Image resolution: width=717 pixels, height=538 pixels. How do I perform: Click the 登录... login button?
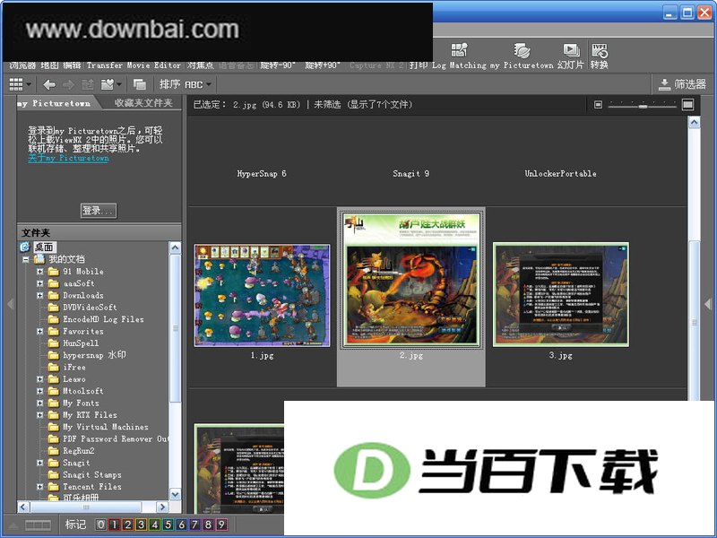point(99,211)
